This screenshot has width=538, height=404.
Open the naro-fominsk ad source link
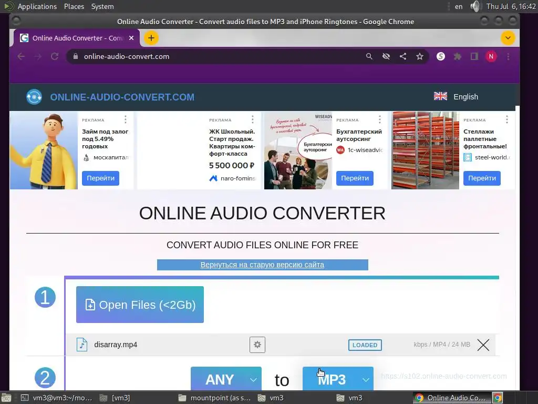point(233,178)
